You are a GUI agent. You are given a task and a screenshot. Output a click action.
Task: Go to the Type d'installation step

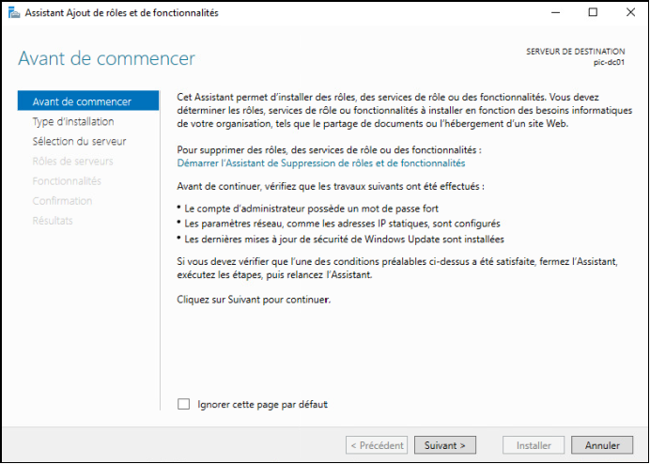tap(73, 121)
